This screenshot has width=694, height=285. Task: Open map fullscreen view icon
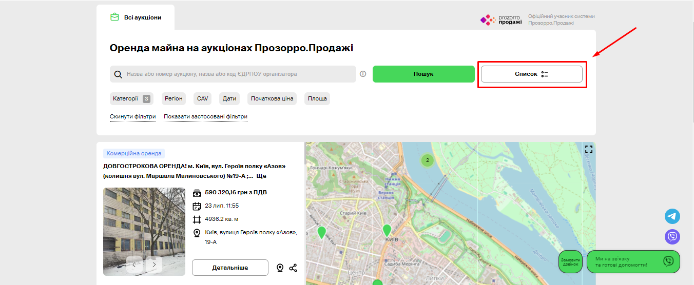pyautogui.click(x=588, y=149)
